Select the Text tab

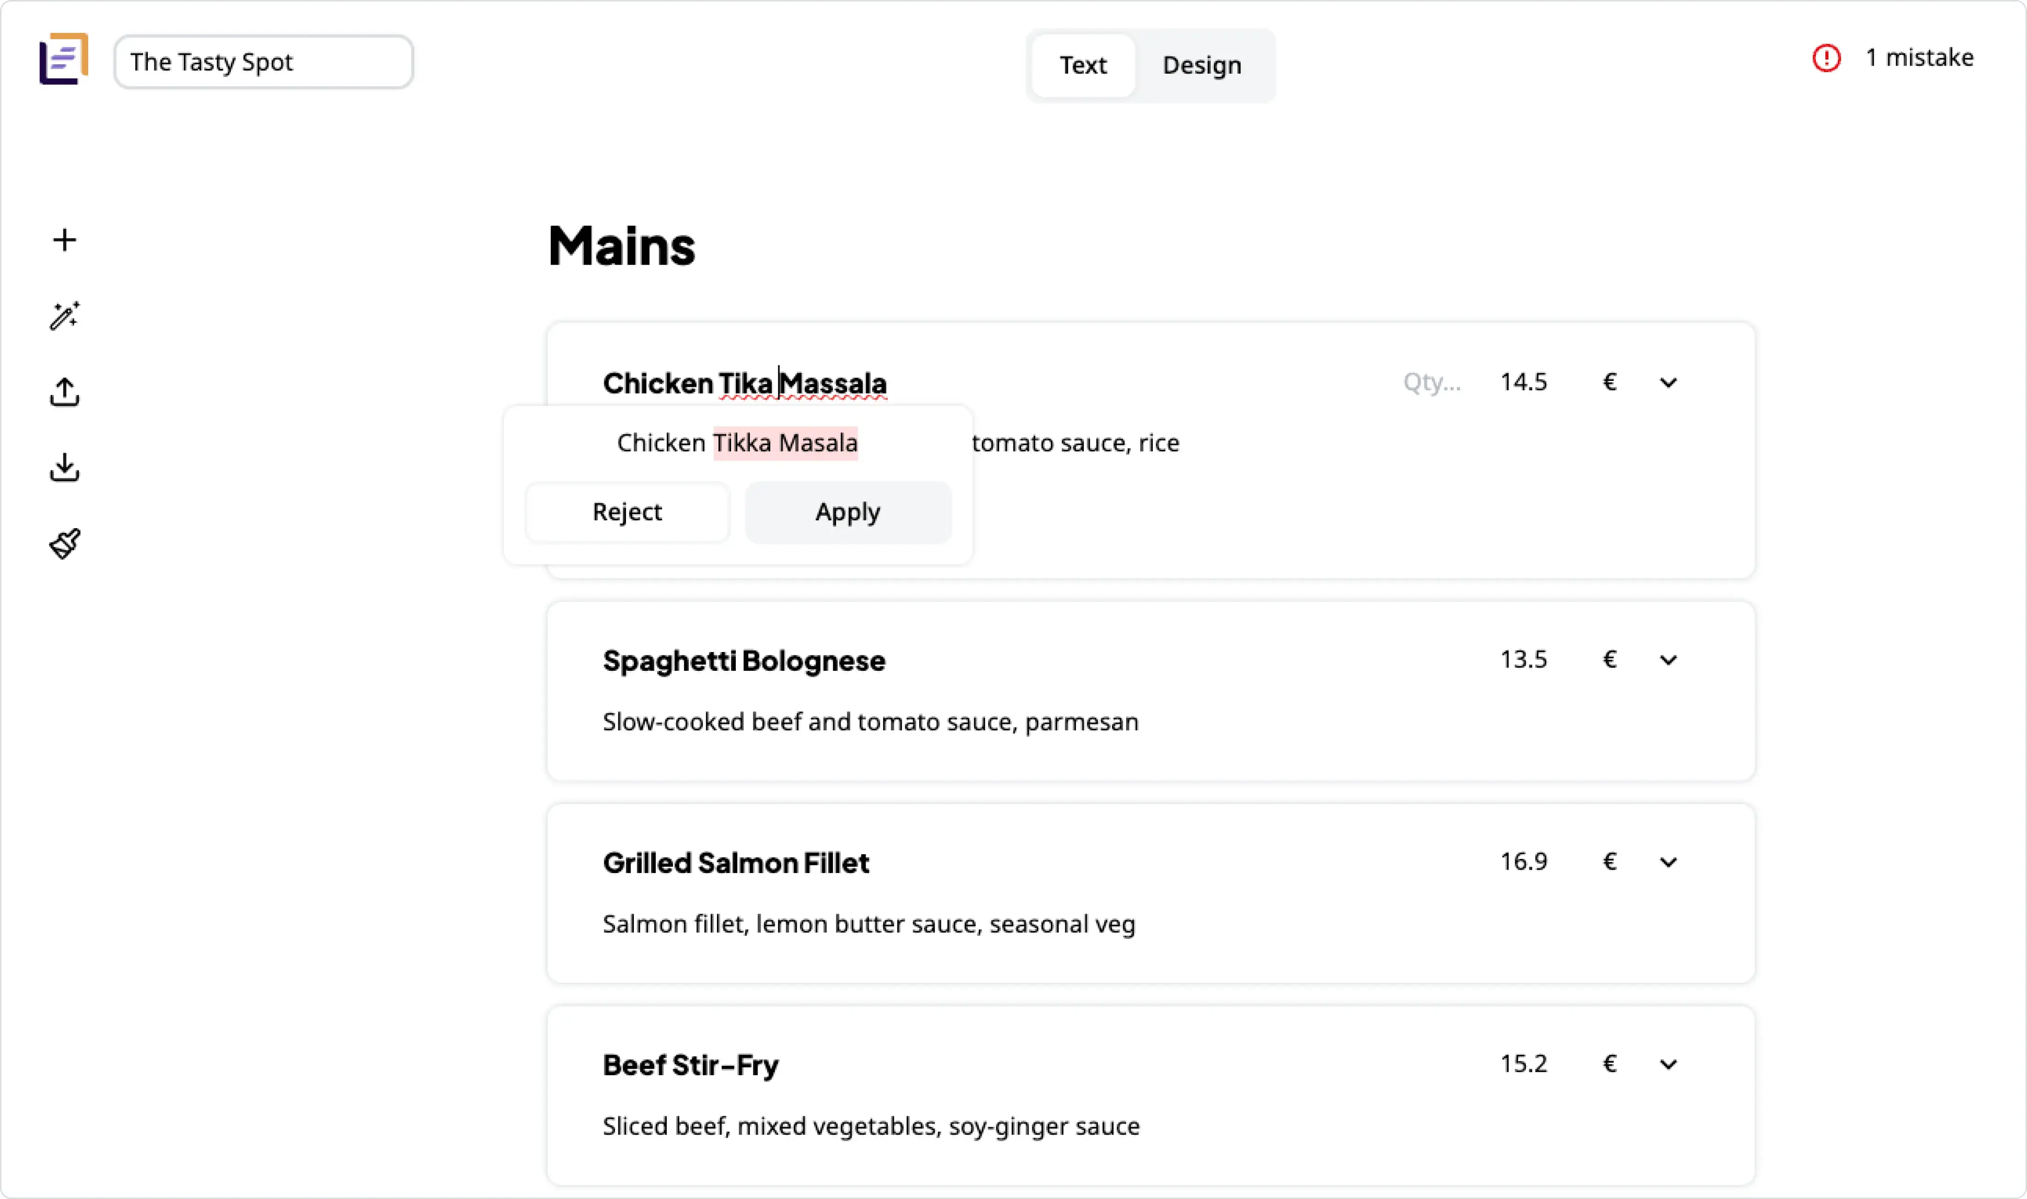[x=1082, y=65]
